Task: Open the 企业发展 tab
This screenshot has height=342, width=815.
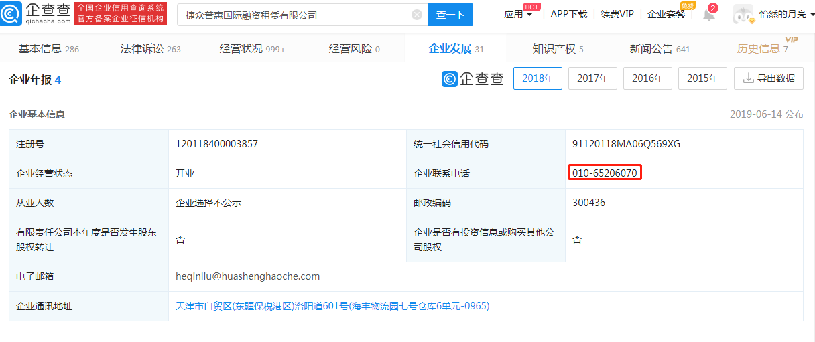Action: (456, 48)
